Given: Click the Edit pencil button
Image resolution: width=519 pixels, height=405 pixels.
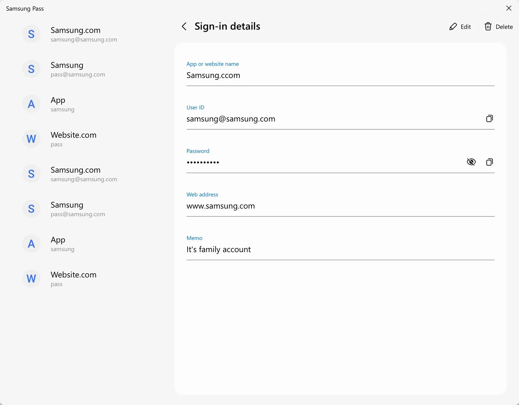Looking at the screenshot, I should pos(460,27).
